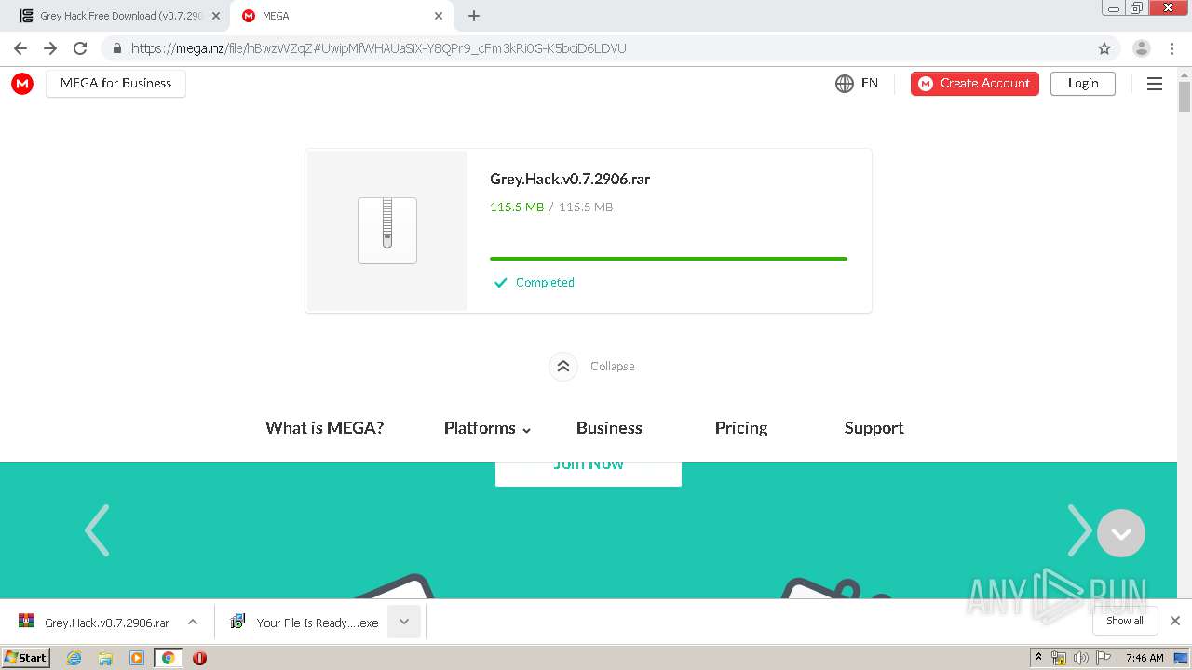Image resolution: width=1192 pixels, height=670 pixels.
Task: Open the Chrome profile avatar
Action: click(x=1142, y=48)
